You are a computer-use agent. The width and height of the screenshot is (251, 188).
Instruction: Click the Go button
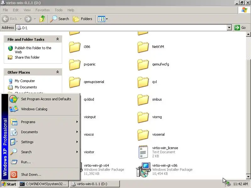(x=240, y=28)
